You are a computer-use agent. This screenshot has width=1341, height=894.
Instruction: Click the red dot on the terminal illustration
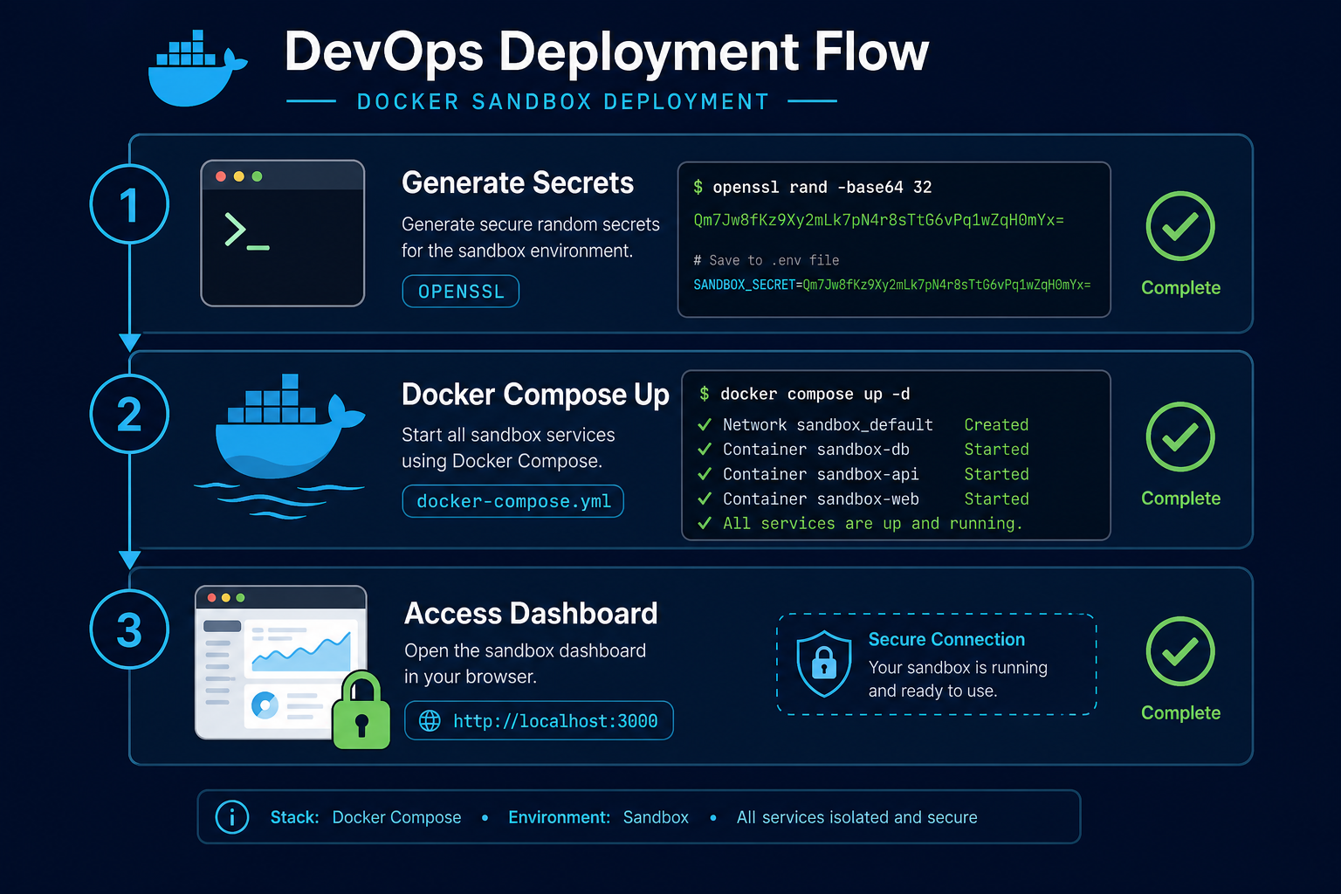(221, 176)
